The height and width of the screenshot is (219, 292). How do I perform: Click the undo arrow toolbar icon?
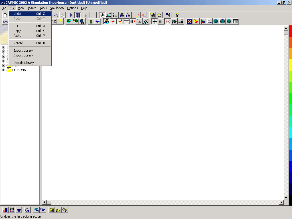(x=56, y=15)
